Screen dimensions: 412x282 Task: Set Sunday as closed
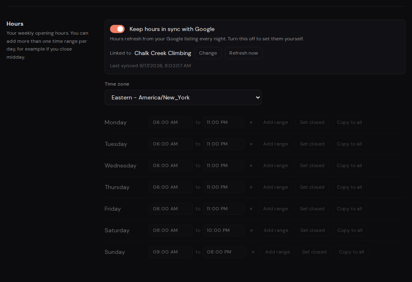[314, 252]
